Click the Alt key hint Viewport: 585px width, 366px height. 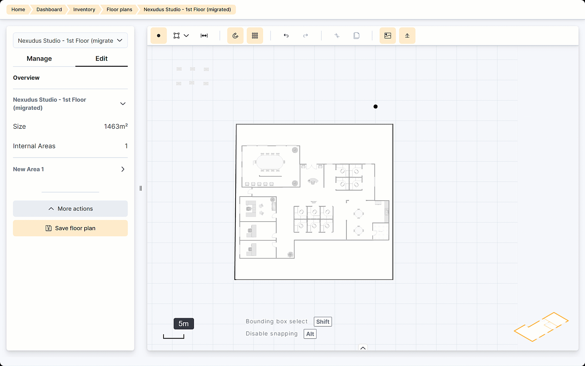pyautogui.click(x=310, y=334)
